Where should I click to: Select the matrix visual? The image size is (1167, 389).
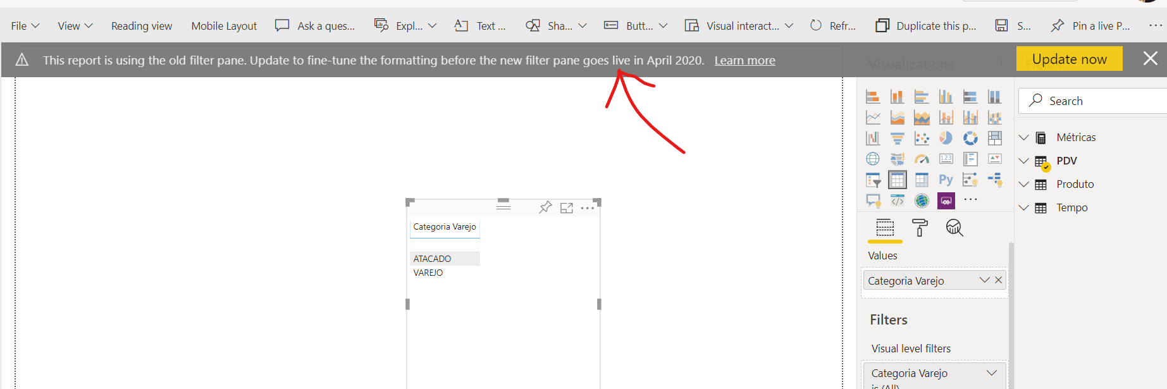click(922, 180)
